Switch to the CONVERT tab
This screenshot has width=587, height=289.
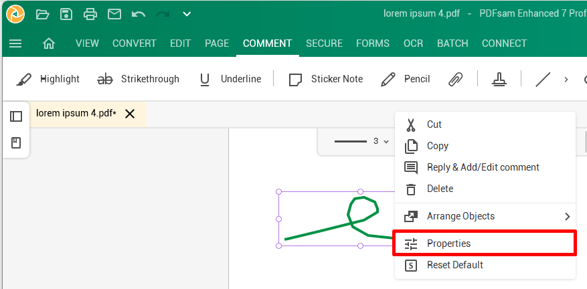pyautogui.click(x=135, y=43)
